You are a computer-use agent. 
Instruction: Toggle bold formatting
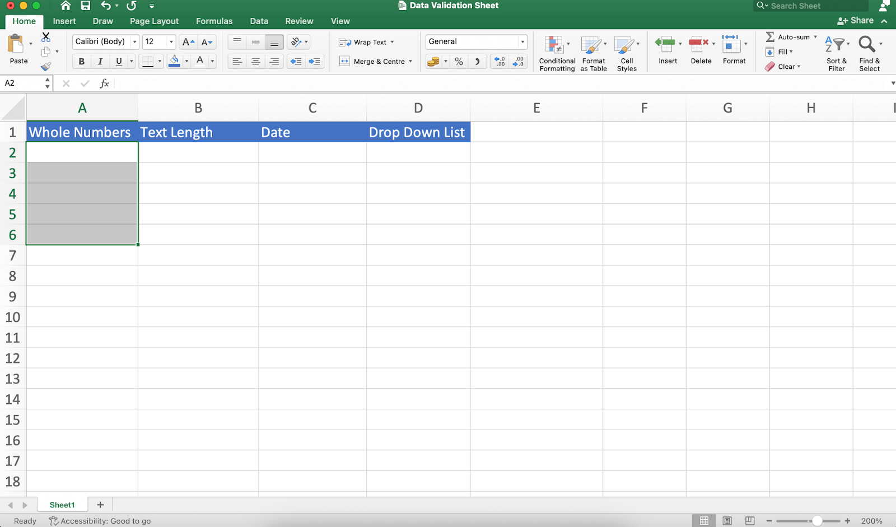(81, 61)
